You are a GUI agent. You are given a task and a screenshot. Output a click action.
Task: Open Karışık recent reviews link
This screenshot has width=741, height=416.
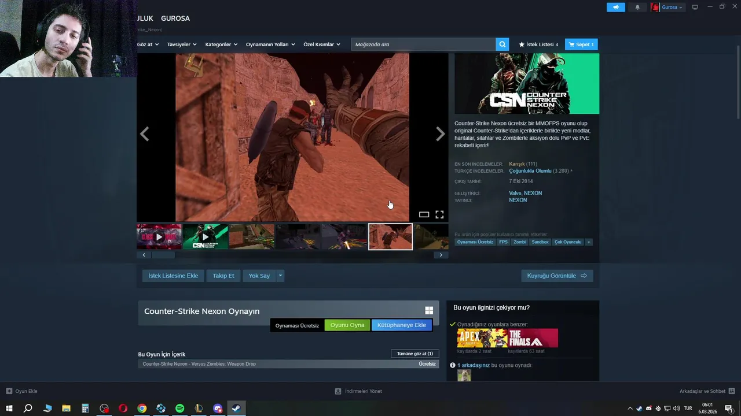coord(517,164)
